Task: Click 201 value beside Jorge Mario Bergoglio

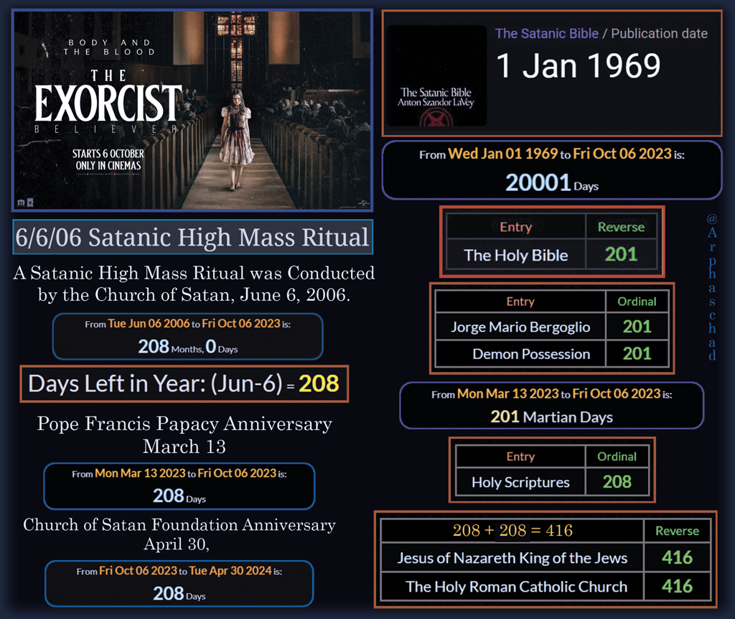Action: [x=637, y=327]
